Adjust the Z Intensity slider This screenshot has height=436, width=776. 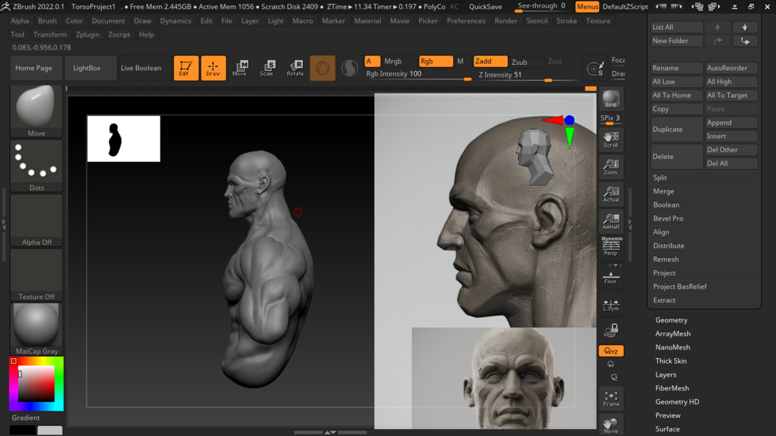tap(527, 75)
